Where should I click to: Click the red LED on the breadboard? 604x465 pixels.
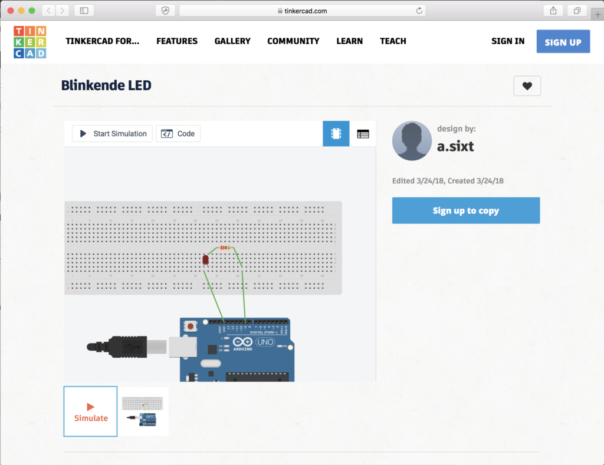pos(205,260)
